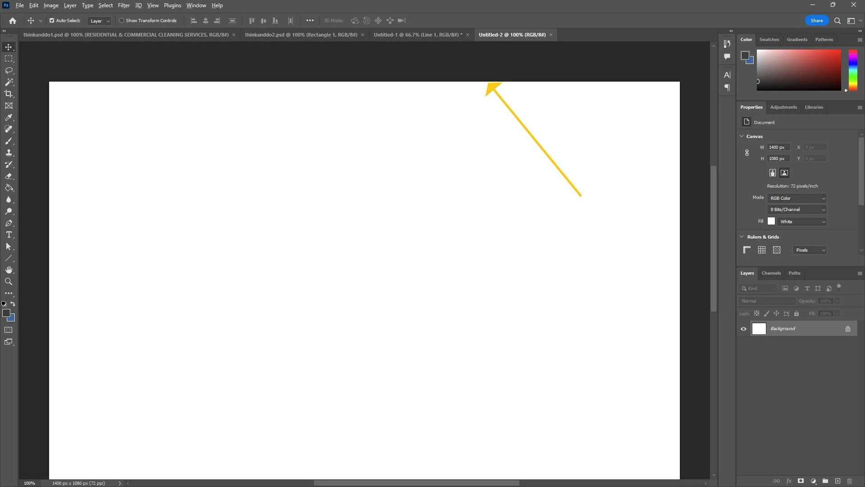Disable the Auto-Select checkbox
865x487 pixels.
pos(52,21)
